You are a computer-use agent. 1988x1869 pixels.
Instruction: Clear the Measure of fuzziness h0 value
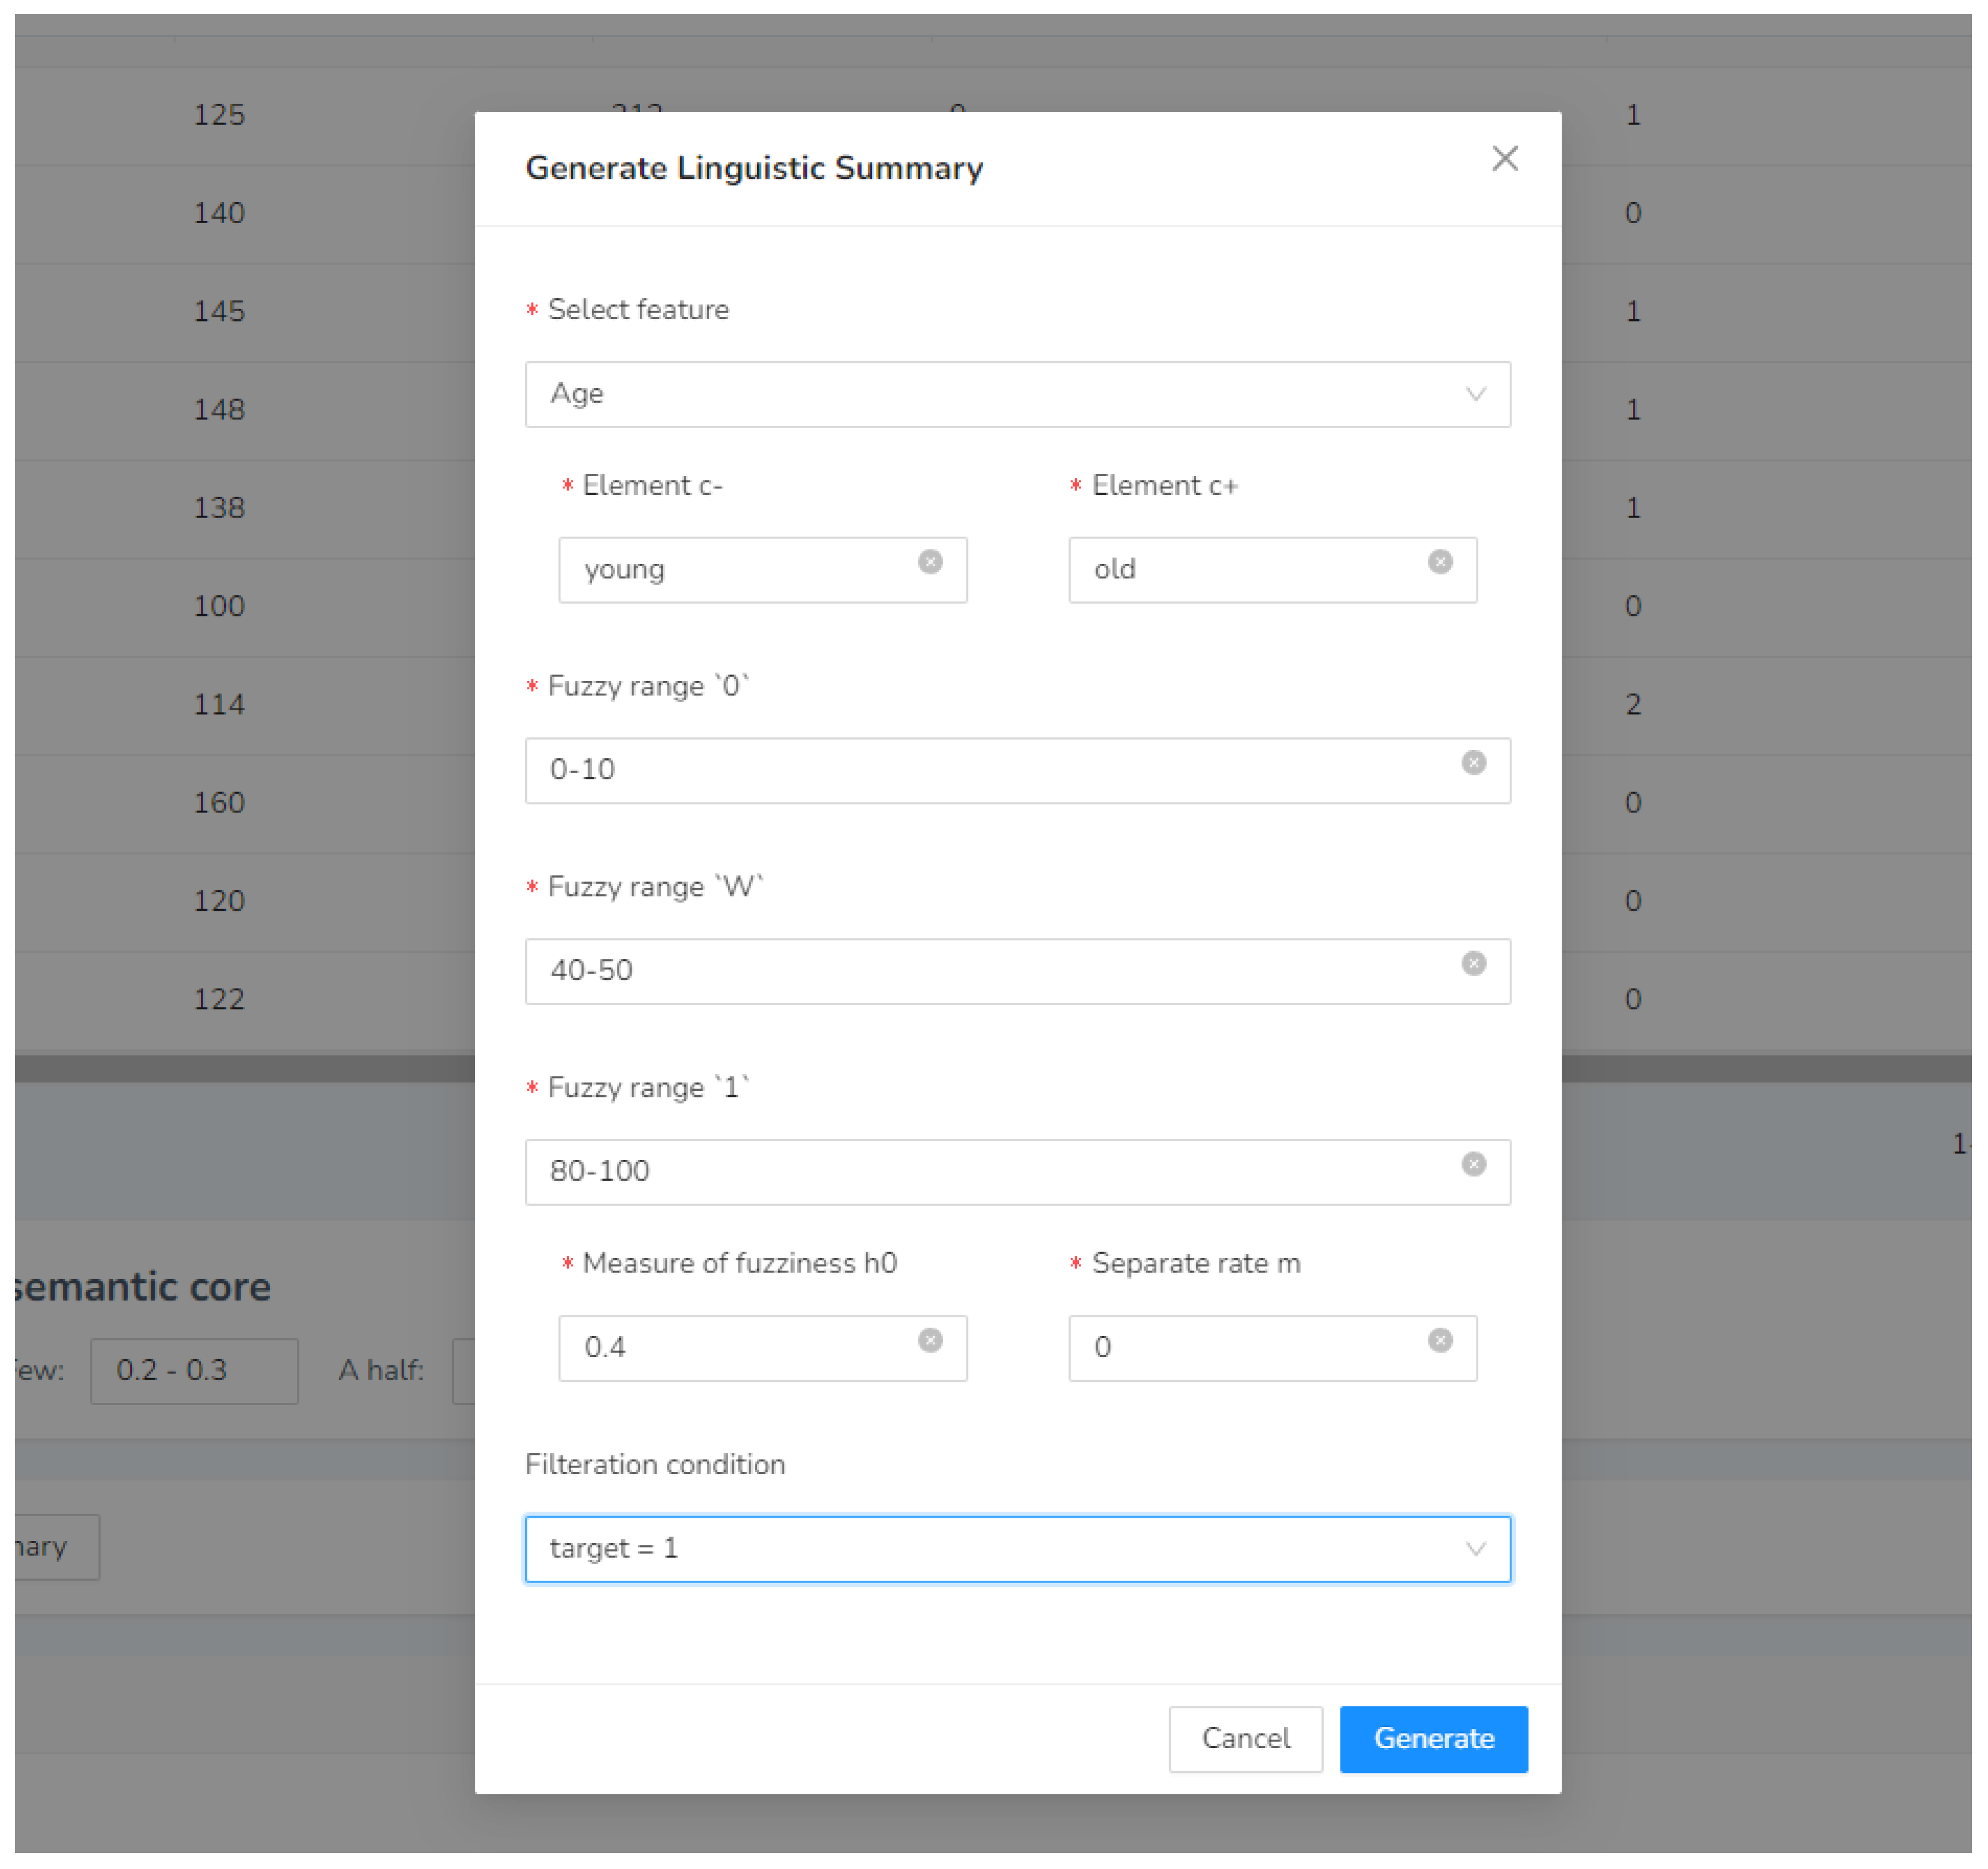930,1341
